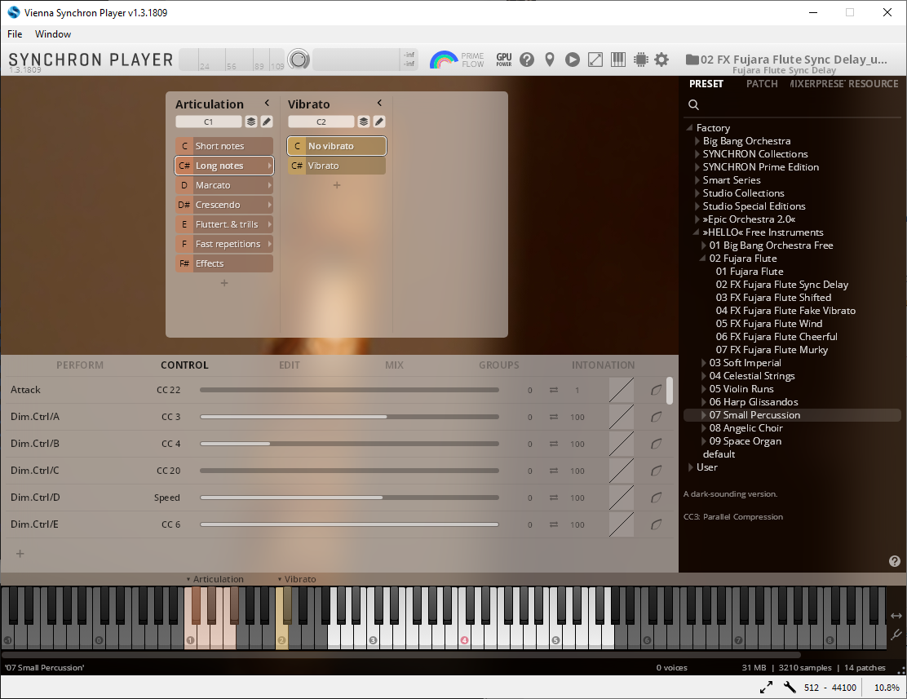The width and height of the screenshot is (907, 699).
Task: Add a new articulation slot with plus
Action: click(x=224, y=283)
